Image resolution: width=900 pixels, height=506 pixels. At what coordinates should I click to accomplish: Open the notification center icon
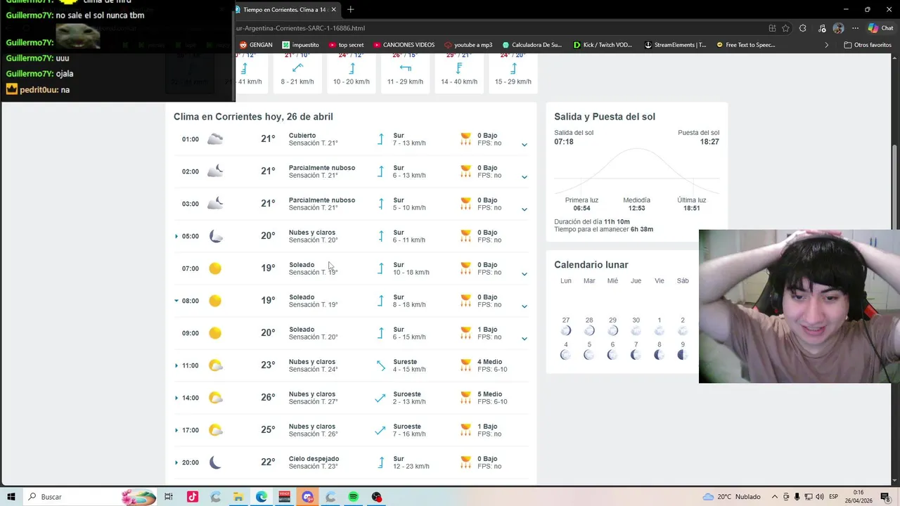tap(887, 497)
